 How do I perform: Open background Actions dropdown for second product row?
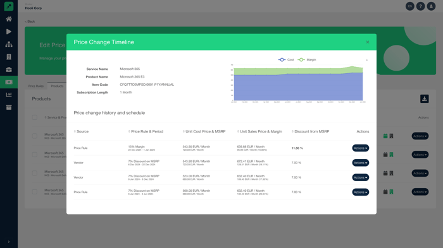point(420,155)
